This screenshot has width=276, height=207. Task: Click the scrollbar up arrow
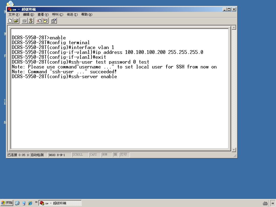tap(234, 27)
